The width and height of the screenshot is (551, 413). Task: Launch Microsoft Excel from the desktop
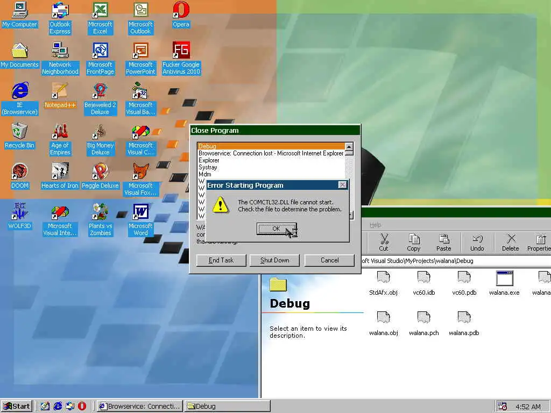(100, 18)
